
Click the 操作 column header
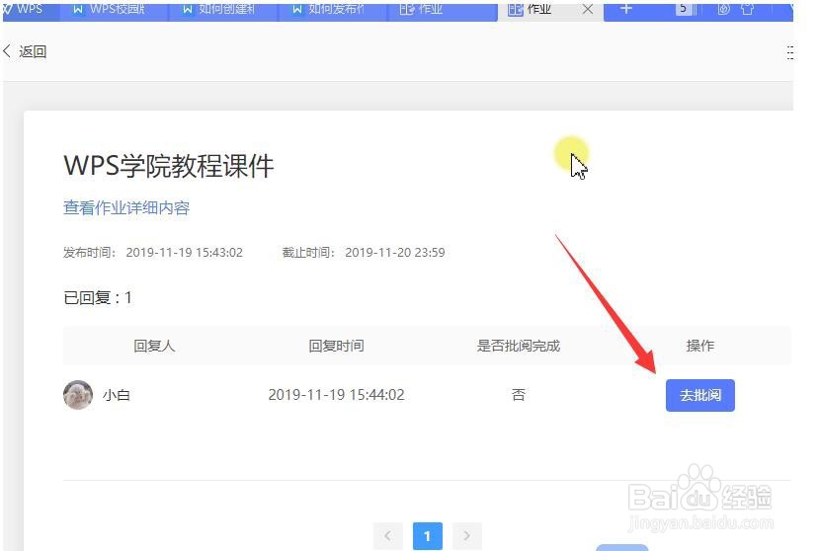point(699,346)
